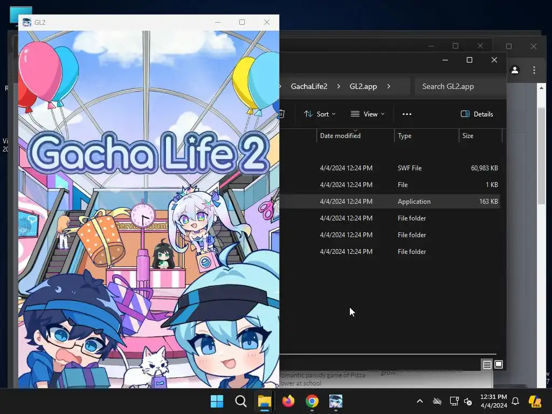Click the horizontal scrollbar in File Explorer

pyautogui.click(x=388, y=354)
